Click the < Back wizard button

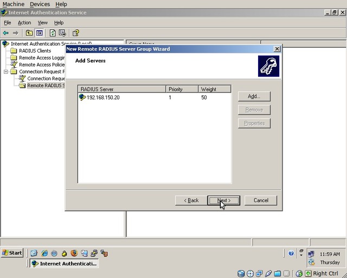190,201
